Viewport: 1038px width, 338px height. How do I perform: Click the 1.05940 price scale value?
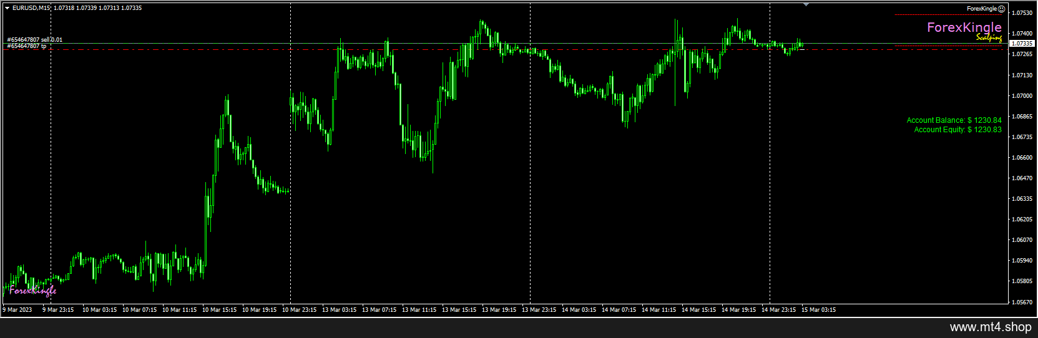pyautogui.click(x=1022, y=261)
